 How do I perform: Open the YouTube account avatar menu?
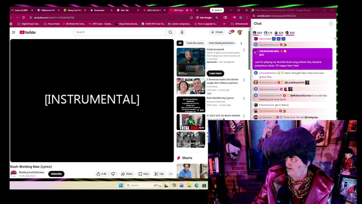coord(240,32)
